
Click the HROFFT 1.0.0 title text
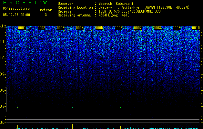coord(25,3)
